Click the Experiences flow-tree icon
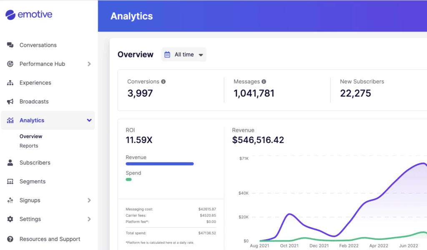 pos(10,82)
